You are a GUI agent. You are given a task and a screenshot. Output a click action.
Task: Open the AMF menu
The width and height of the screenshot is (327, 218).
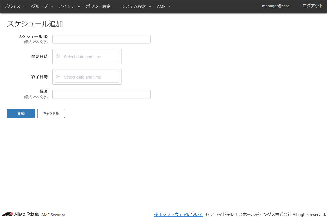pyautogui.click(x=163, y=6)
